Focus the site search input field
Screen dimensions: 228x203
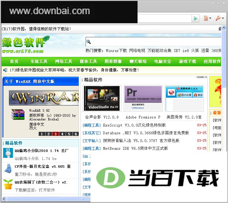(x=153, y=42)
